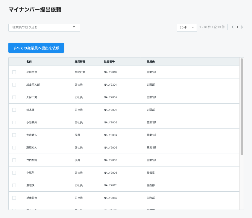Click 役員 in 大森晴人 row
Screen dimensions: 252x218
tap(77, 135)
